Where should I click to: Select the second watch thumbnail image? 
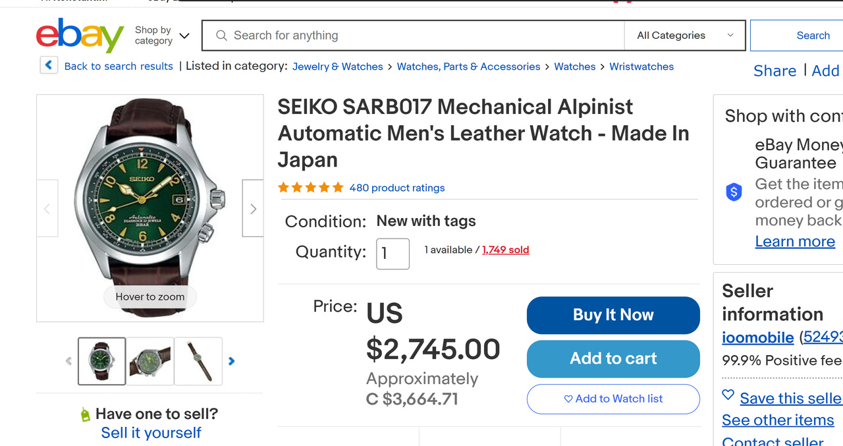(150, 361)
